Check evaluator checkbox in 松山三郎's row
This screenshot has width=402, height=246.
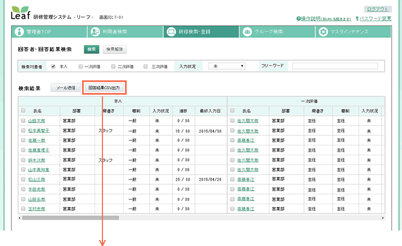(x=232, y=179)
